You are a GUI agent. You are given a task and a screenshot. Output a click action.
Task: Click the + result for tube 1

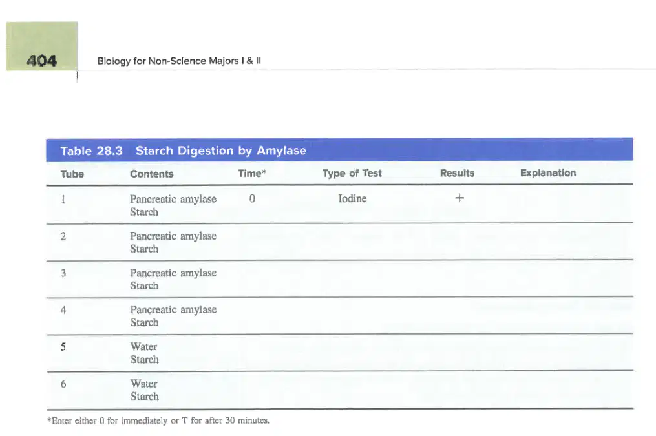click(460, 198)
